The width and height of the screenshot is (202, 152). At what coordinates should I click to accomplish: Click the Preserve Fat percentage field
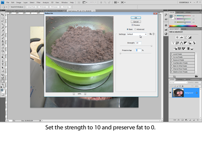[138, 50]
